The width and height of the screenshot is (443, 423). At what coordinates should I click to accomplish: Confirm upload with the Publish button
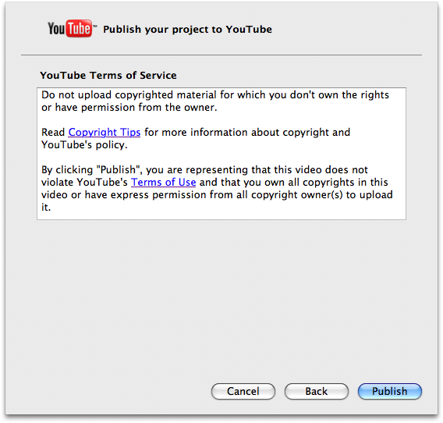[x=390, y=391]
